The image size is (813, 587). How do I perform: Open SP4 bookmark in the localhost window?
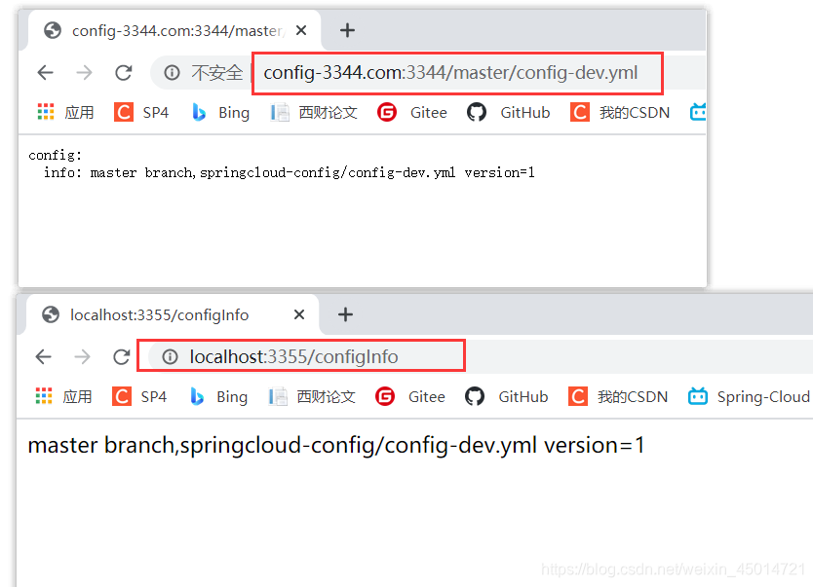coord(139,396)
